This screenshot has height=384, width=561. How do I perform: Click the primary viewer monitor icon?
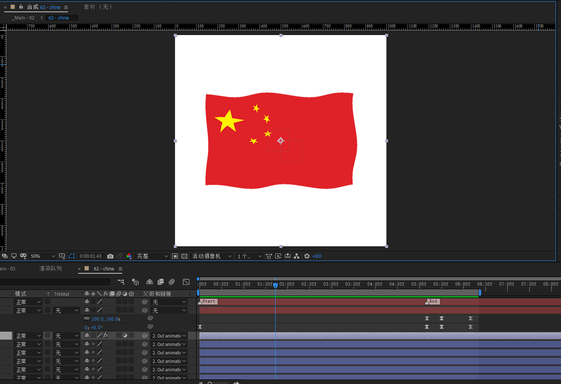click(x=14, y=256)
